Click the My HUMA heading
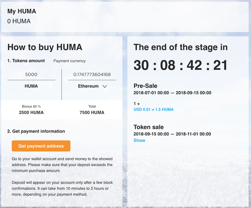Viewport: 251px width, 208px height. [x=21, y=11]
